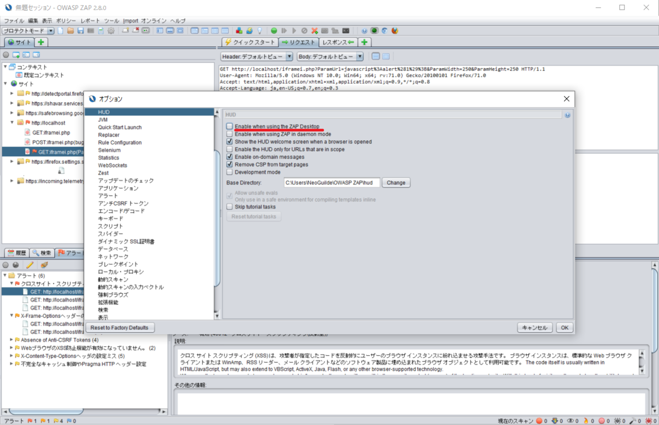Select ダイナミック SSL証明書 options category
659x425 pixels.
(x=126, y=241)
